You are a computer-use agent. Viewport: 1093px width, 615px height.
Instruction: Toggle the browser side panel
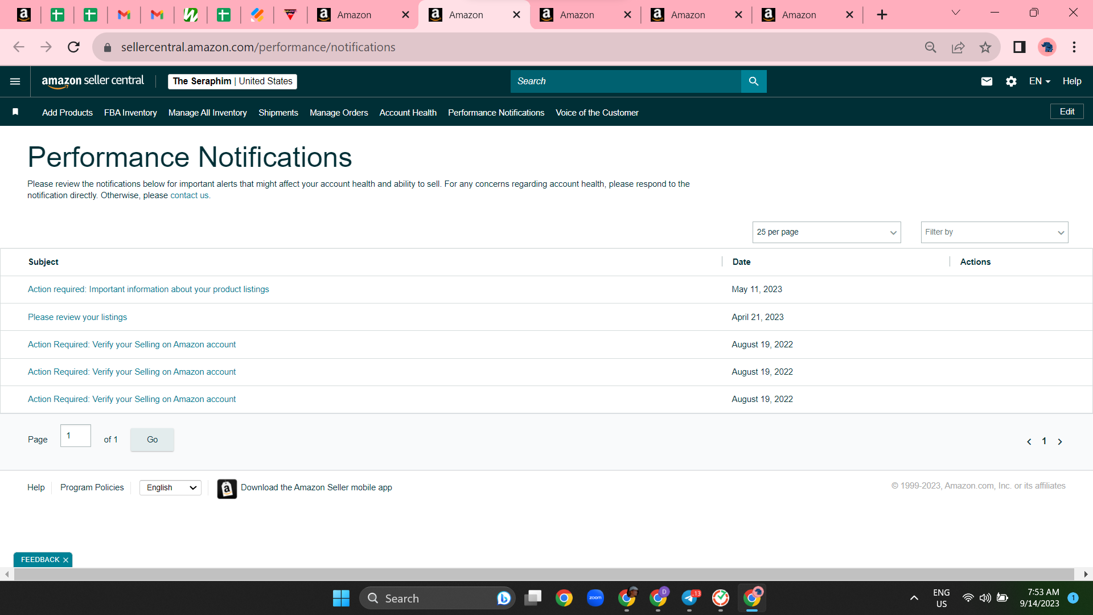tap(1020, 47)
